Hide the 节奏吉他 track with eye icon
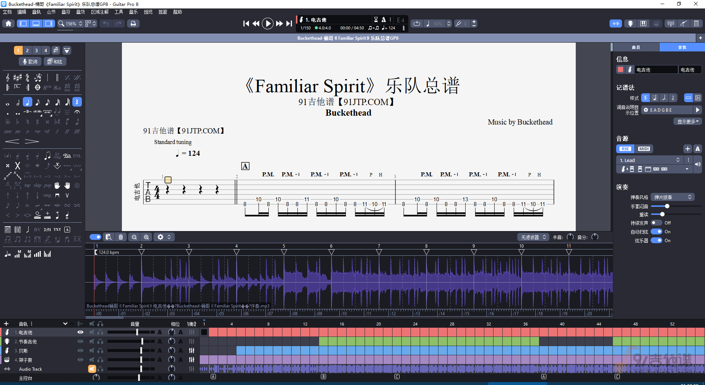This screenshot has width=705, height=385. 80,341
